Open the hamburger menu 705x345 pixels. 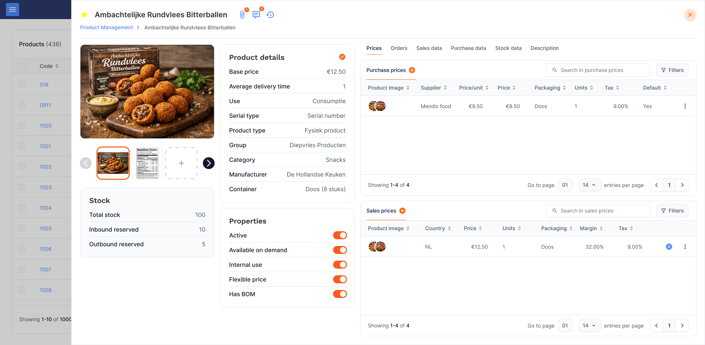point(12,10)
